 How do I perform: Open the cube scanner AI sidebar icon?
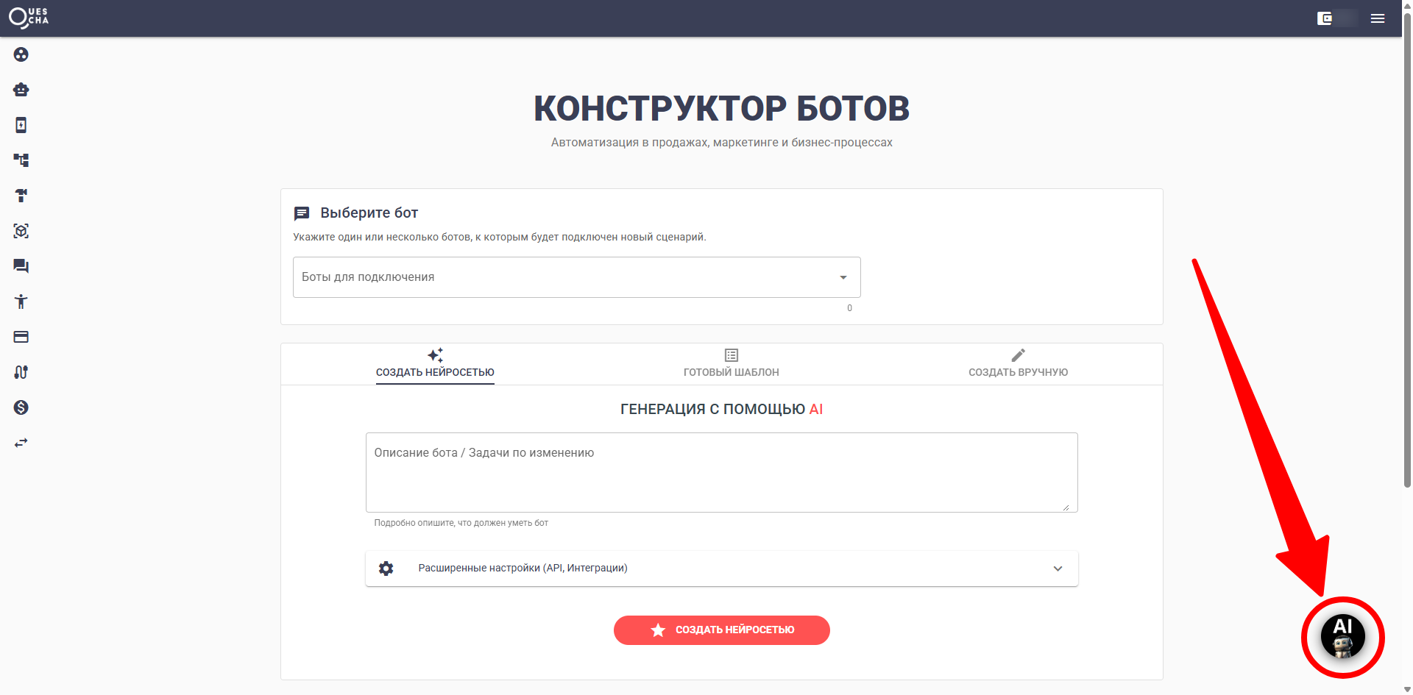pyautogui.click(x=21, y=231)
